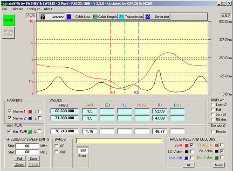Toggle the Min. SWR L checkbox
Viewport: 233px width, 171px height.
tap(40, 131)
